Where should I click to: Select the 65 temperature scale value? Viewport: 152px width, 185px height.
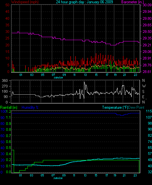point(150,148)
